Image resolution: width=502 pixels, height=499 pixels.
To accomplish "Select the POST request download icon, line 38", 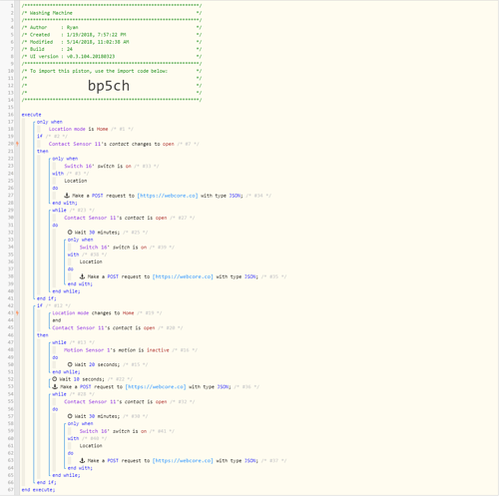I will (82, 276).
